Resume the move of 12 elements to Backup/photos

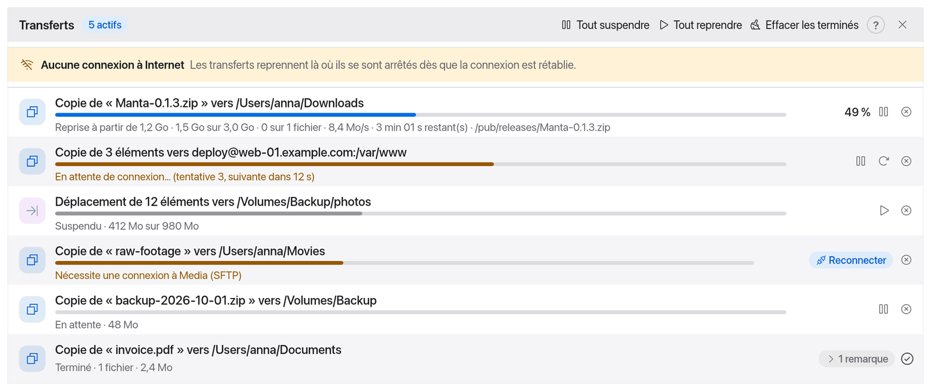[883, 211]
